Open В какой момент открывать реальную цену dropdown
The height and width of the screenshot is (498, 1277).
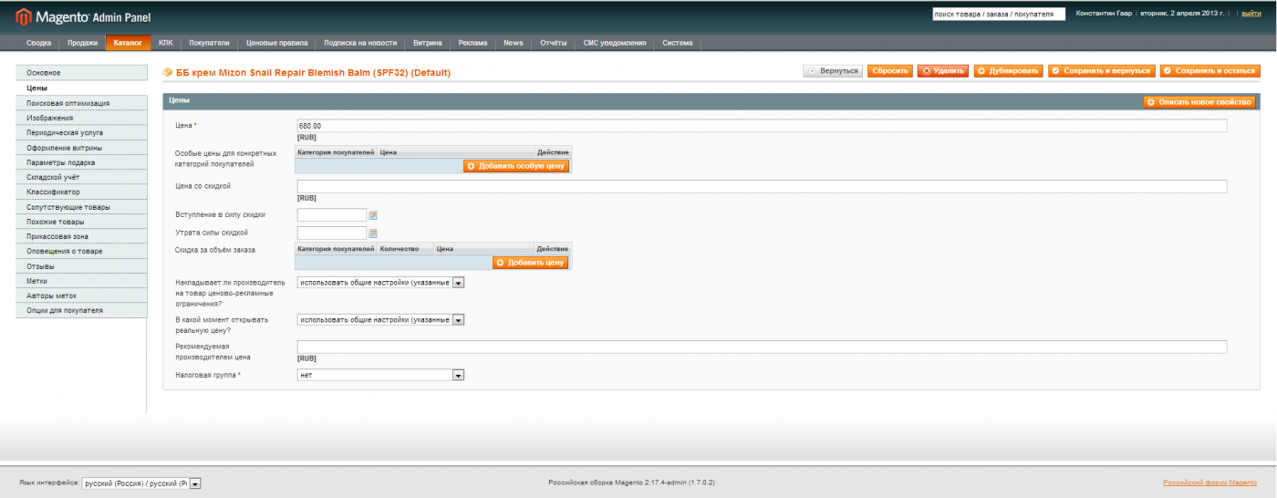click(381, 320)
